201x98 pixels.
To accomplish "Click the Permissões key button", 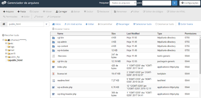I will click(10, 16).
